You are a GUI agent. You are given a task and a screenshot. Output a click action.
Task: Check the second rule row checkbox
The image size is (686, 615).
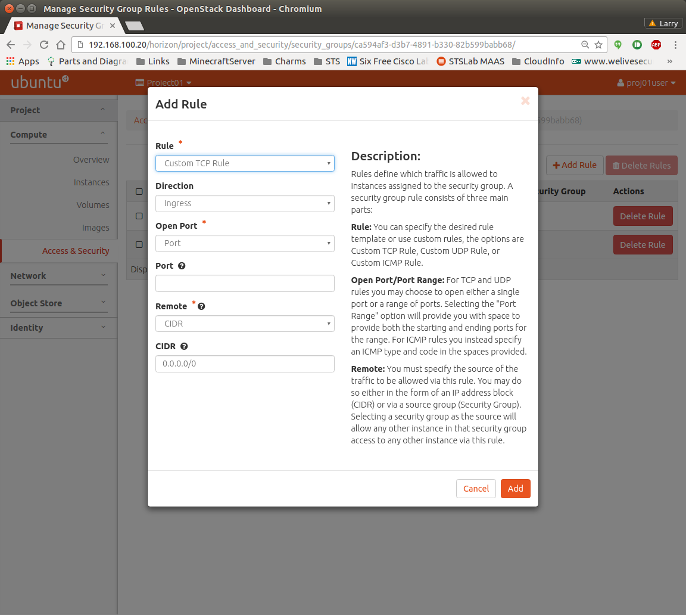[x=139, y=244]
